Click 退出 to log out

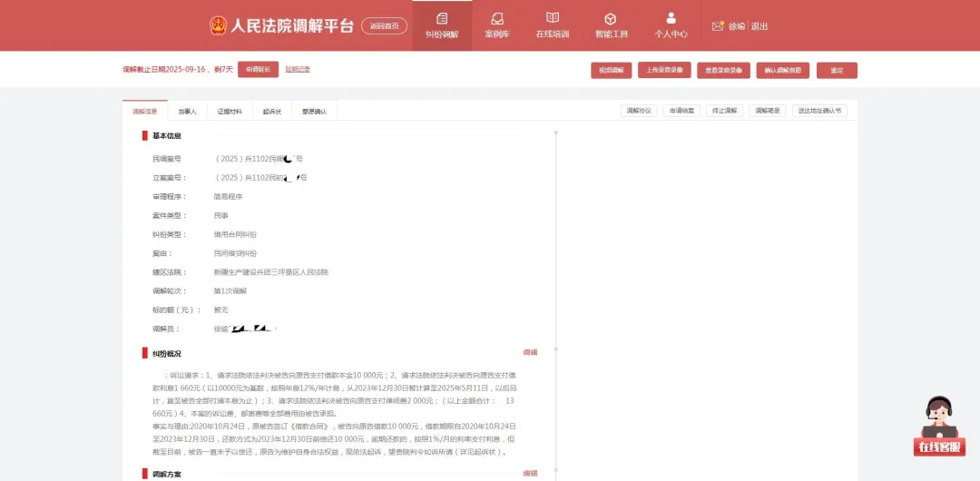click(x=759, y=26)
